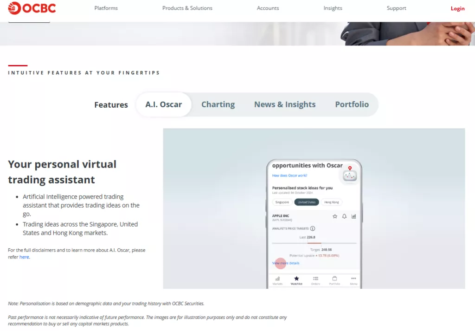The width and height of the screenshot is (475, 331).
Task: Click 'How does Oscar work?' link
Action: pos(289,175)
